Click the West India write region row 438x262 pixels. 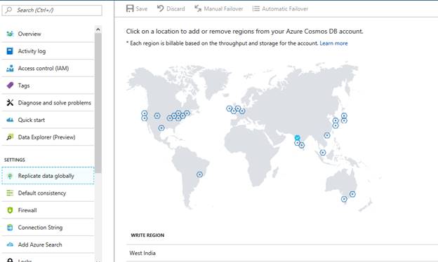(x=282, y=253)
